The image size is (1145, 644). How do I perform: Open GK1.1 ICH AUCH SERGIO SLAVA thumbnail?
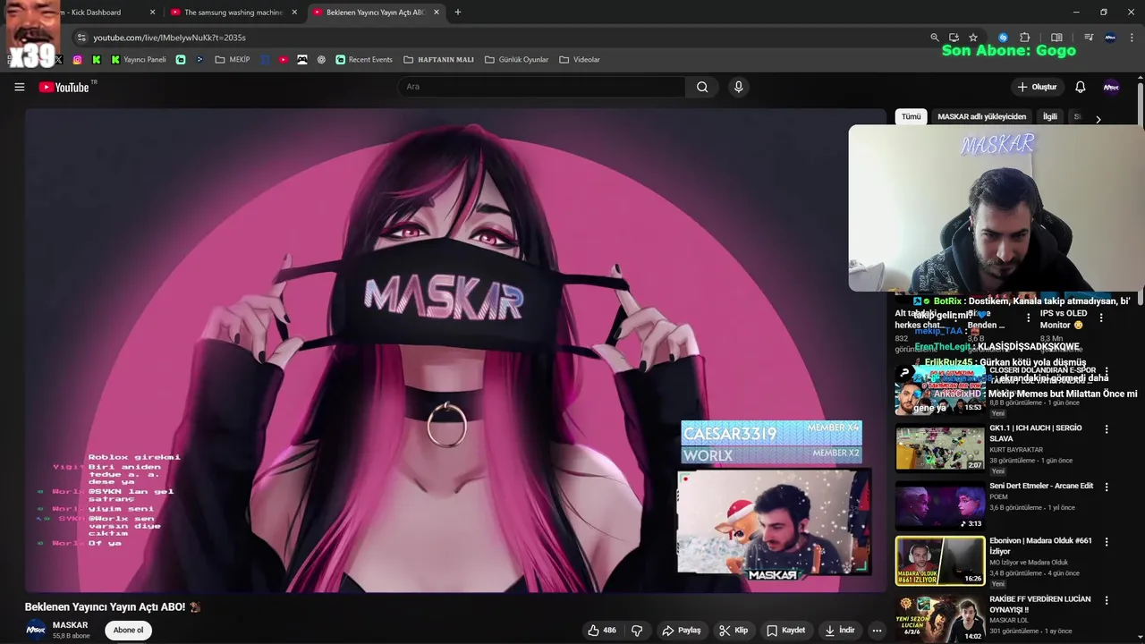[x=939, y=448]
